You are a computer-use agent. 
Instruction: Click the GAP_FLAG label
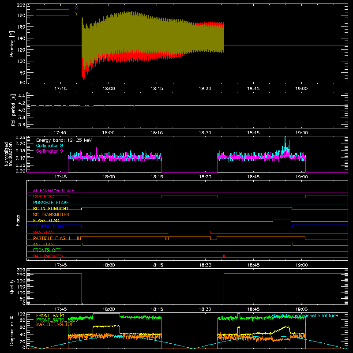[43, 196]
